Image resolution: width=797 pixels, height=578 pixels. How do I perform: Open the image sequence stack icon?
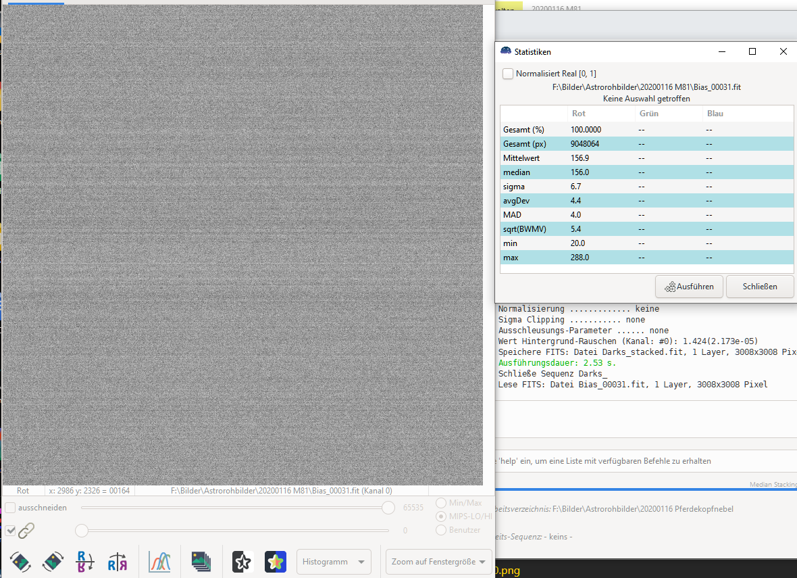tap(201, 562)
